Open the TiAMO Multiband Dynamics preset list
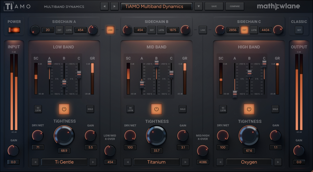The height and width of the screenshot is (172, 313). 156,6
